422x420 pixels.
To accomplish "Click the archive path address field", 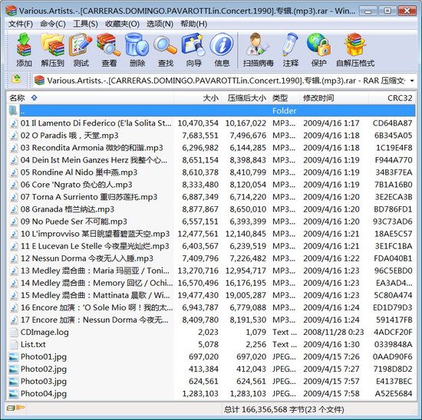I will point(224,80).
